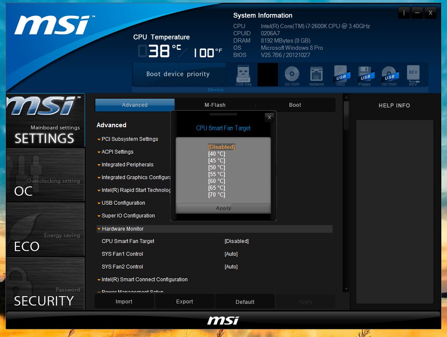The width and height of the screenshot is (447, 337).
Task: Select the CD/DVD boot device icon
Action: pos(292,75)
